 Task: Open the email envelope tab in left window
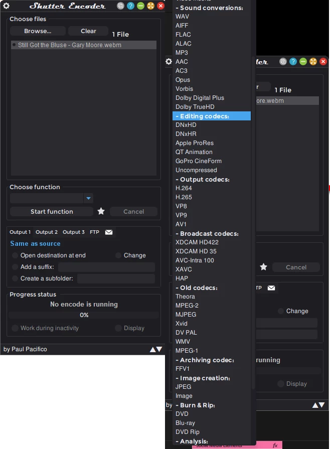(109, 232)
